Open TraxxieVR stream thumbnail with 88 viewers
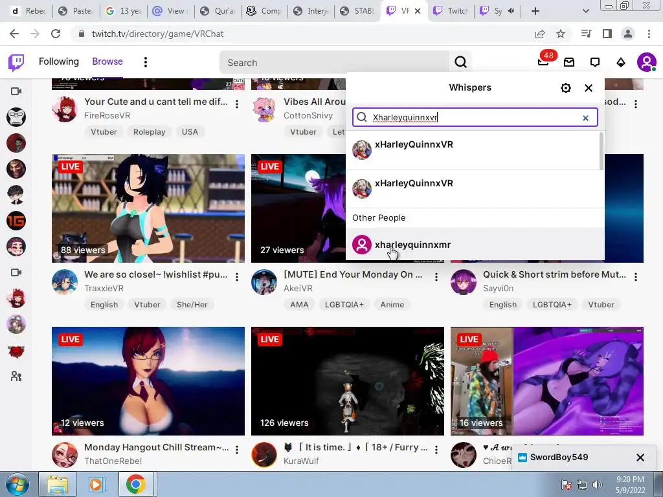This screenshot has height=497, width=663. pyautogui.click(x=148, y=208)
